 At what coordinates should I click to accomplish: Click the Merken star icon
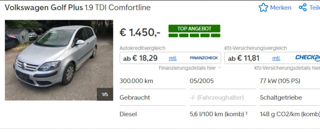coord(263,7)
